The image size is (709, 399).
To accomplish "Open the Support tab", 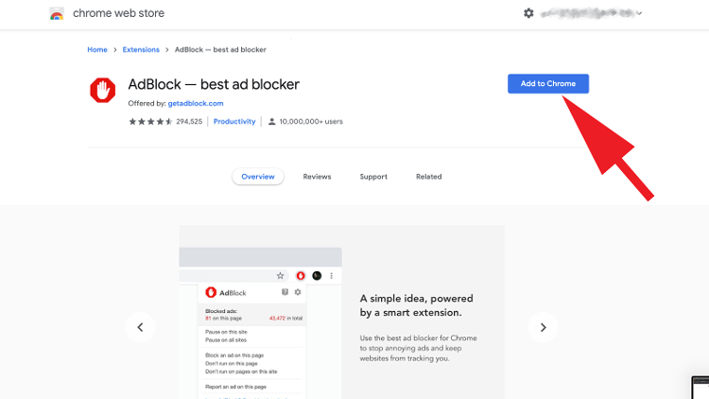I will 373,177.
